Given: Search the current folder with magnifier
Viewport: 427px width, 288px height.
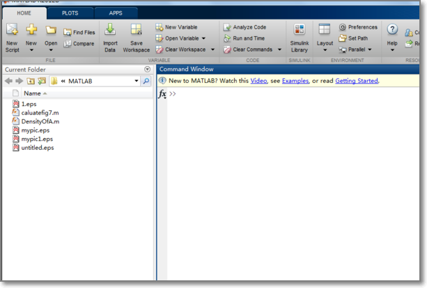Looking at the screenshot, I should coord(146,81).
